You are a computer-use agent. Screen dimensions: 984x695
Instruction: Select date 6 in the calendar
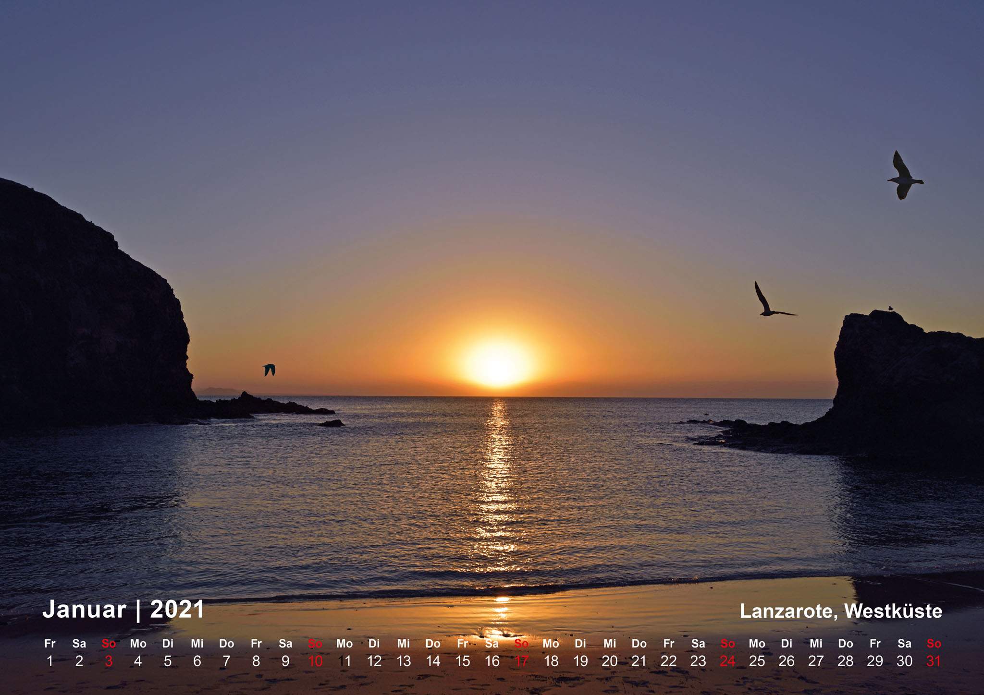pos(197,661)
